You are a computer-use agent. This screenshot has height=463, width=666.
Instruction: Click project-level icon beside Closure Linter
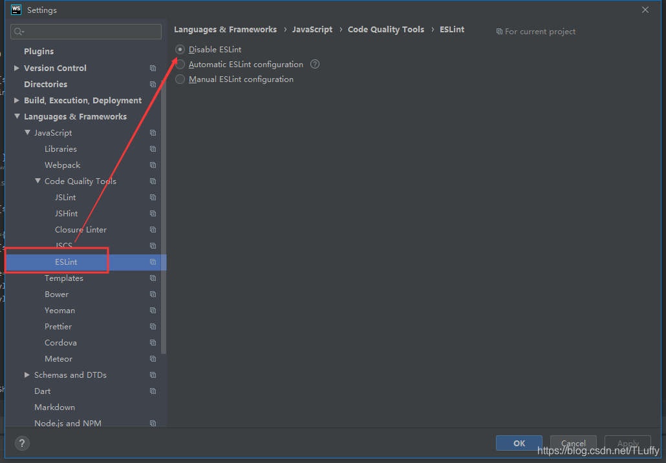point(153,229)
